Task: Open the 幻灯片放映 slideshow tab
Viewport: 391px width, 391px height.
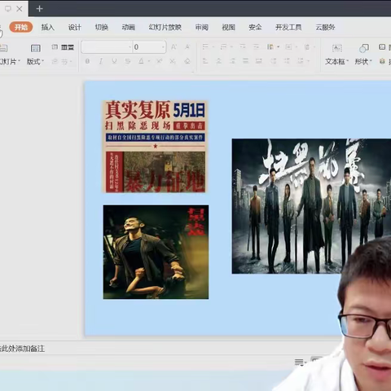Action: pos(165,27)
